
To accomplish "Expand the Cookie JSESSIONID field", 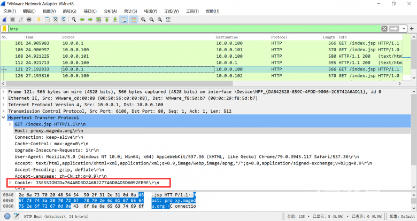I will coord(10,183).
